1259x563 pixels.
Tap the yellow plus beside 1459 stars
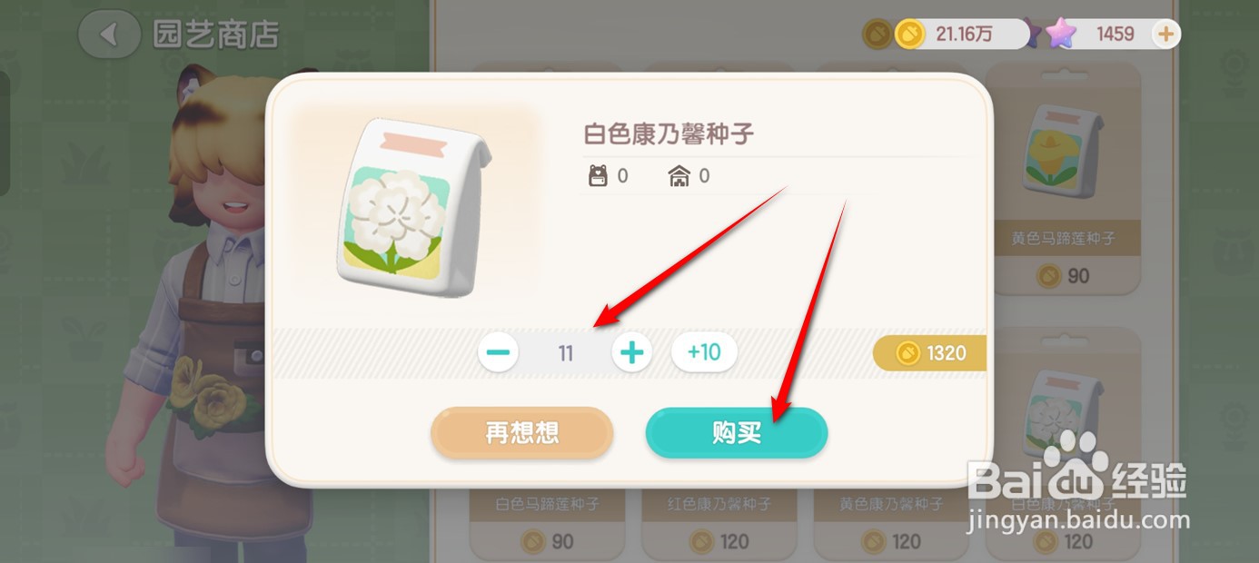pos(1165,35)
